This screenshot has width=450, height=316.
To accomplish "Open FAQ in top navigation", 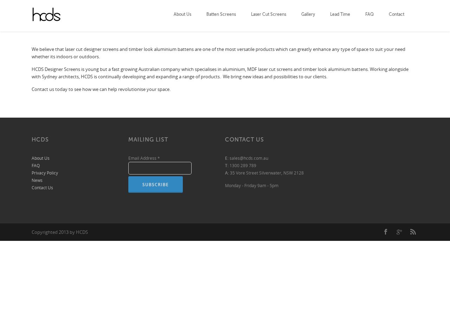I will 369,14.
